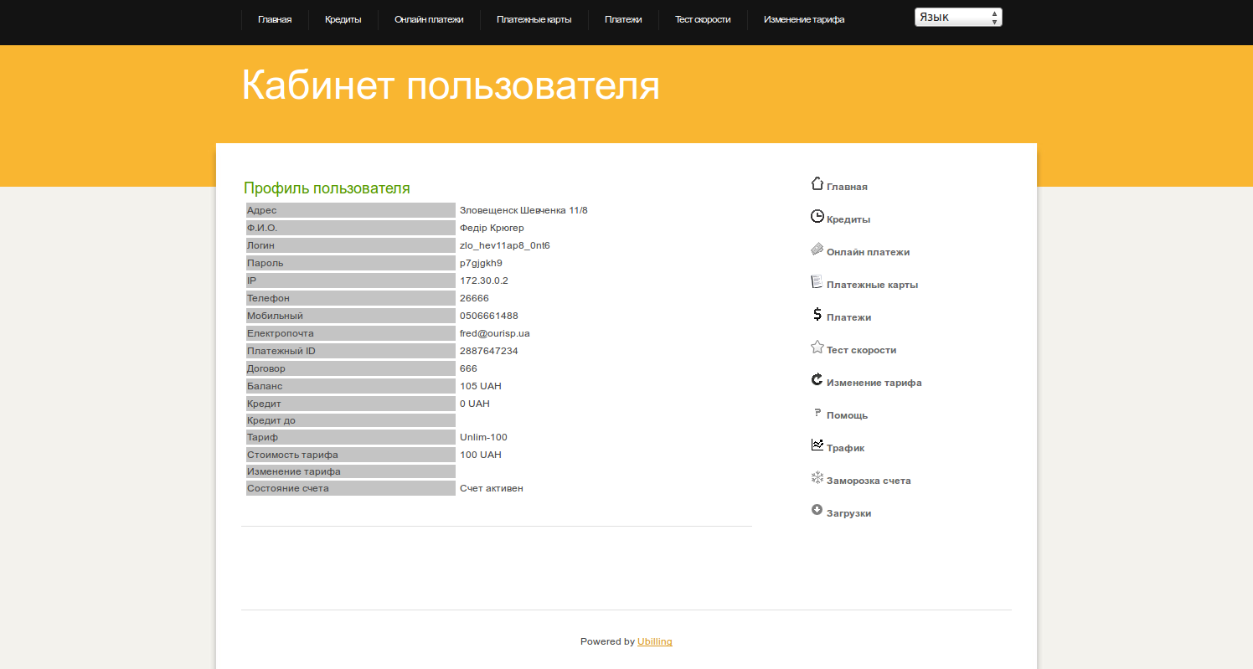Click the star icon for Тест скорости
This screenshot has height=669, width=1253.
coord(817,347)
